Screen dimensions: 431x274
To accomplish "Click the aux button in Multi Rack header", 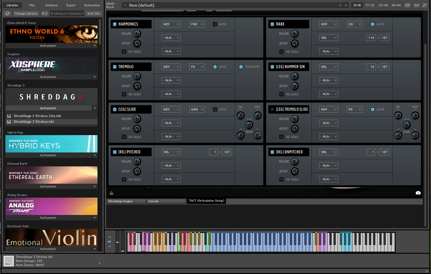I will [417, 5].
